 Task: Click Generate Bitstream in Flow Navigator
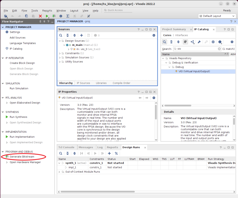click(x=22, y=157)
